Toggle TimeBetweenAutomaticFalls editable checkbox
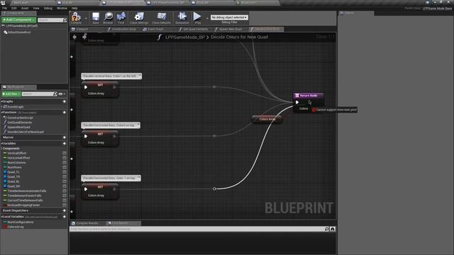This screenshot has height=255, width=454. (x=65, y=191)
